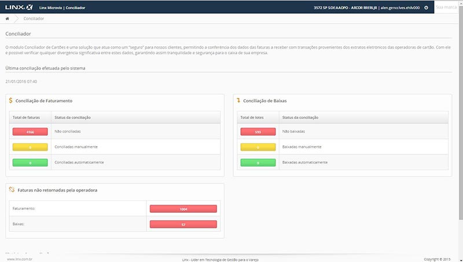Image resolution: width=463 pixels, height=262 pixels.
Task: Click the Total de faturas column header
Action: (x=25, y=117)
